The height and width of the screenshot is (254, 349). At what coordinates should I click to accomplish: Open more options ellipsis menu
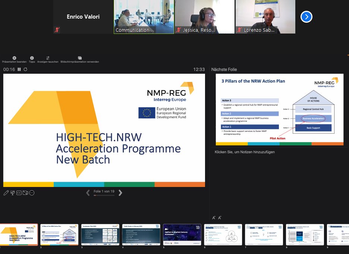click(x=32, y=193)
